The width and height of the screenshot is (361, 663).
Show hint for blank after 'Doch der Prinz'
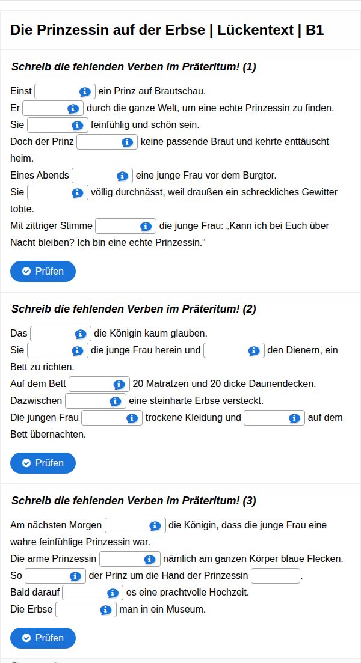[127, 142]
